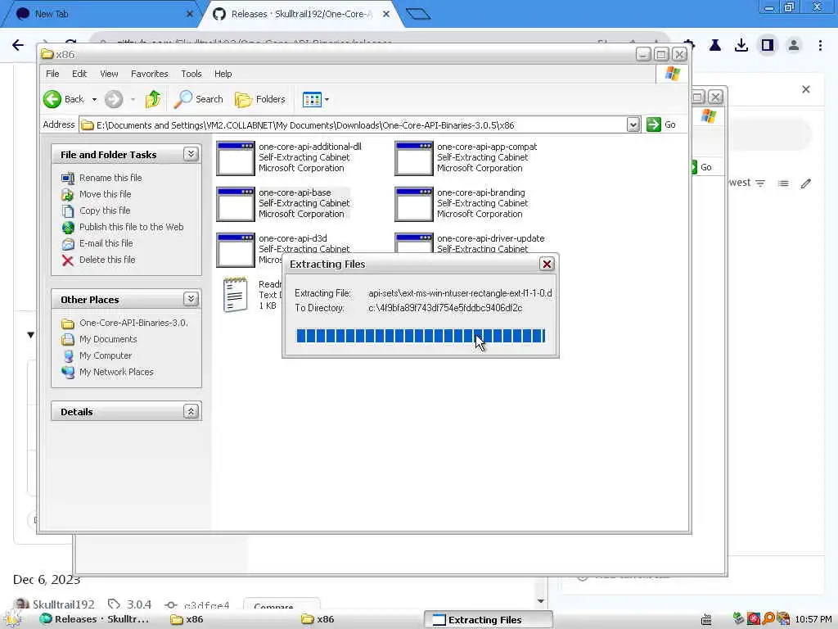Click the list view icon in side panel
The image size is (838, 629).
(783, 183)
